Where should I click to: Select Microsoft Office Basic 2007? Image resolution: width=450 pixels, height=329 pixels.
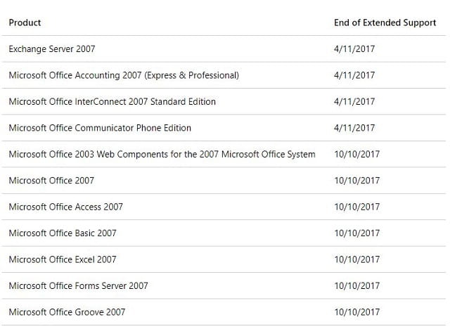tap(63, 233)
